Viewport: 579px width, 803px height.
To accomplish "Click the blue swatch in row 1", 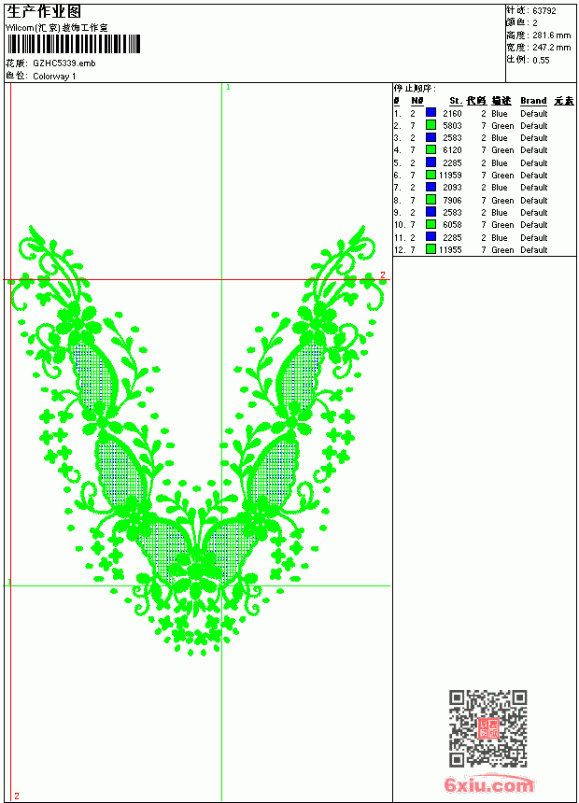I will (431, 113).
